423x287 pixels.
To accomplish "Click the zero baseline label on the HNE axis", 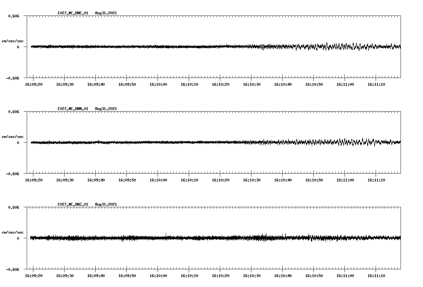I will pyautogui.click(x=18, y=47).
